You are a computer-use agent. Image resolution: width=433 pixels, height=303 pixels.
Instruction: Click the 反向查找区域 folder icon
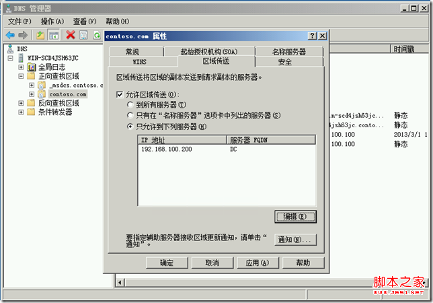coord(31,103)
